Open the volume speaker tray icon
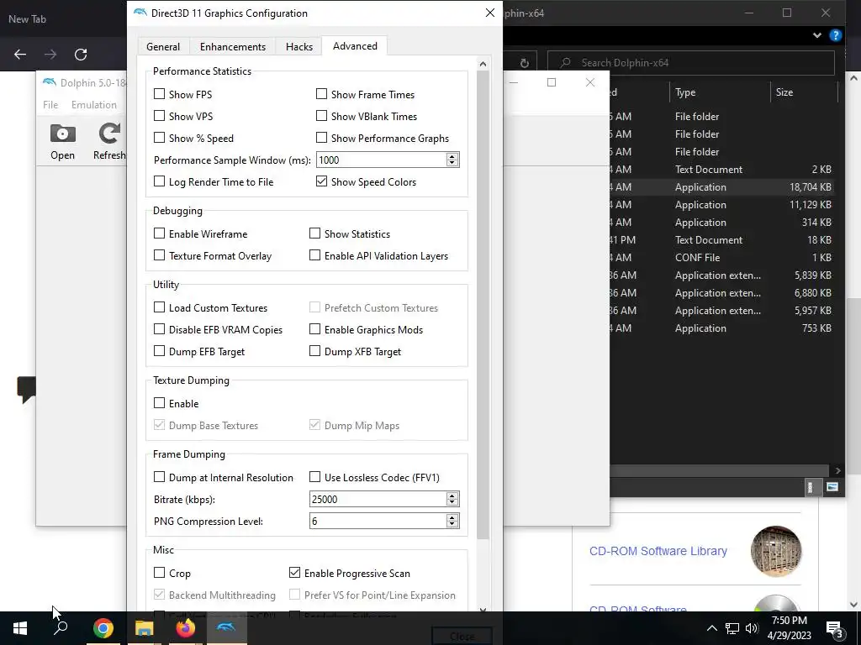Viewport: 861px width, 645px height. coord(752,628)
